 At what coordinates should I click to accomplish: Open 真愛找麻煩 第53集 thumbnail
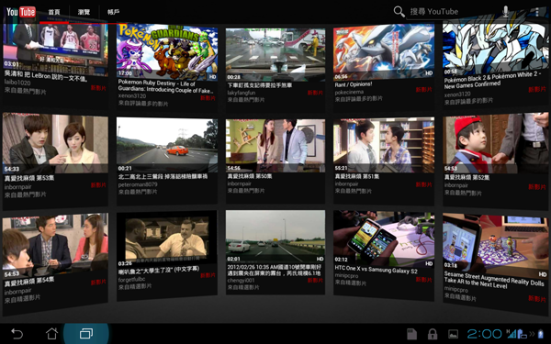point(55,143)
